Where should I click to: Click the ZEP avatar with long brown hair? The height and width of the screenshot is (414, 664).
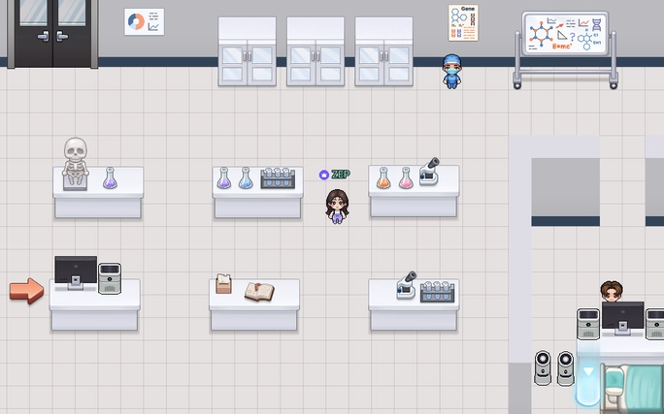pyautogui.click(x=336, y=206)
